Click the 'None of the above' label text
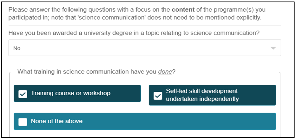Image resolution: width=296 pixels, height=139 pixels. (57, 121)
